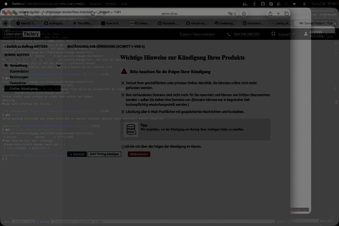
Task: Switch to the "thunderb..." tab
Action: coord(168,23)
